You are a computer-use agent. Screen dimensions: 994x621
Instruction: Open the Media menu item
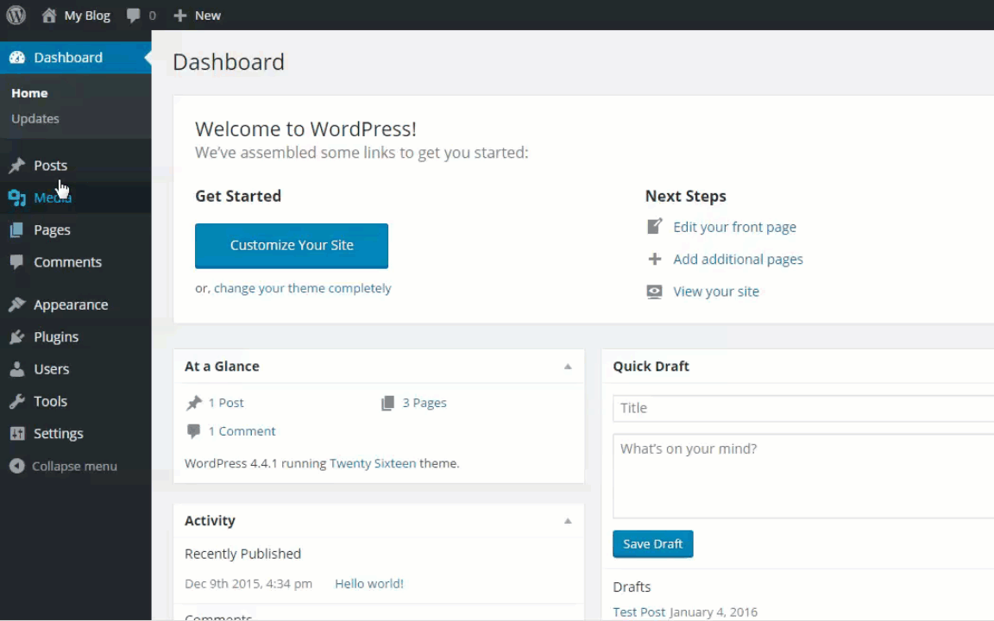tap(52, 198)
